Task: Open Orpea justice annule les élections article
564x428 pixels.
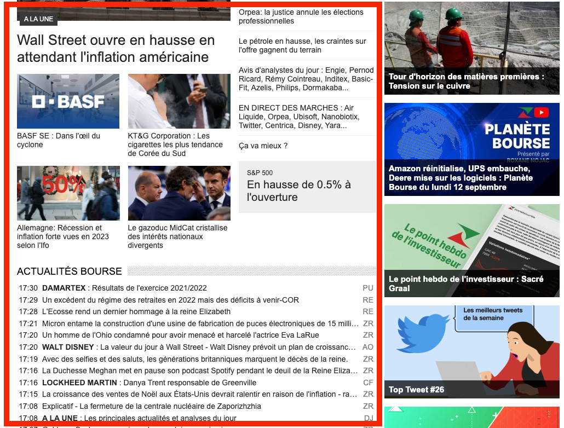Action: [301, 16]
